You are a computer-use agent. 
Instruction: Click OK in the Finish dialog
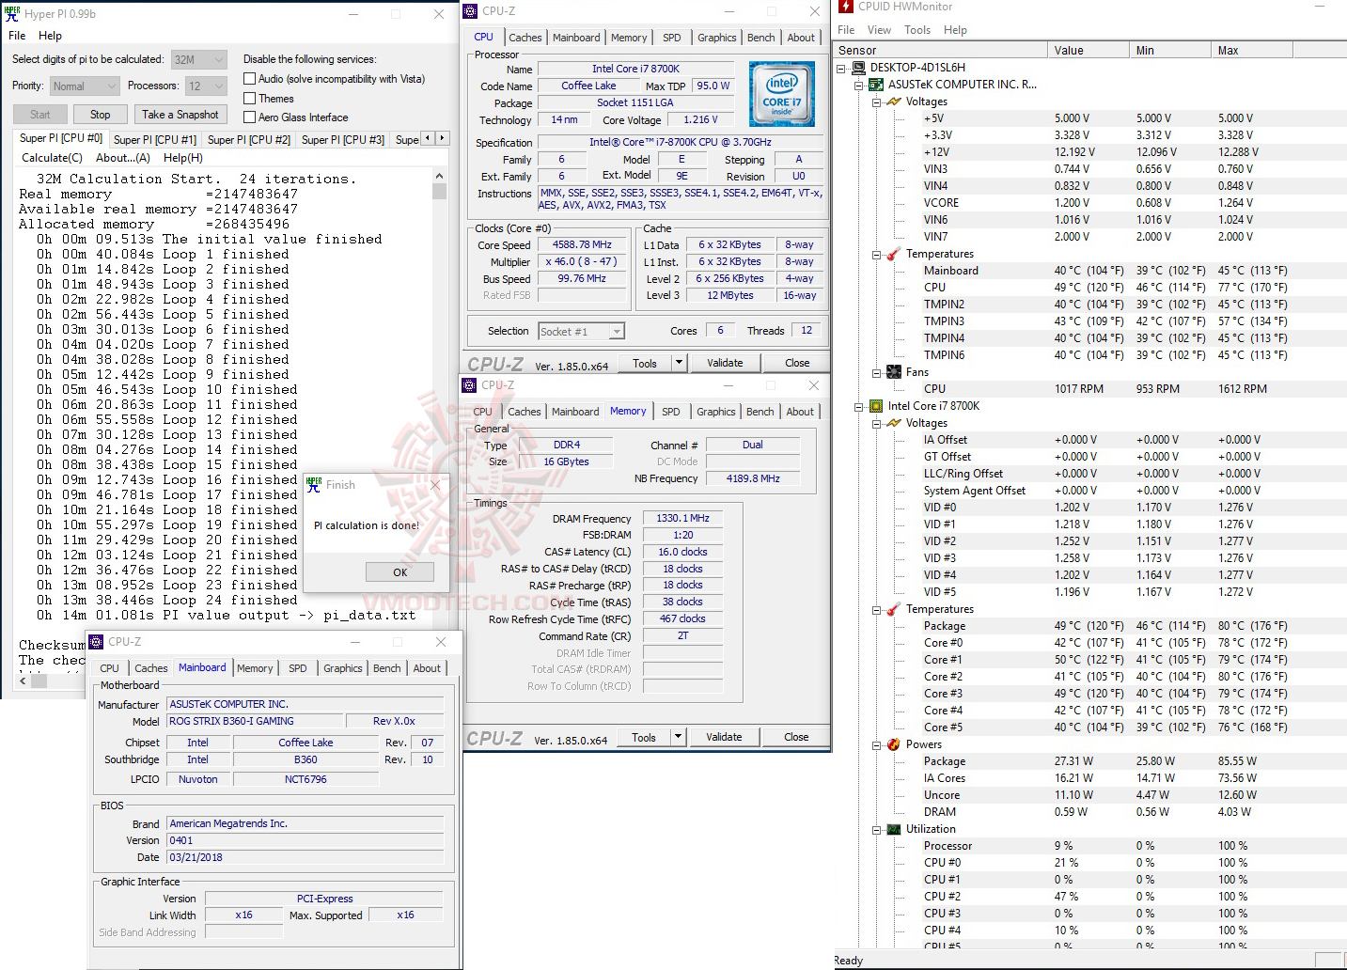point(399,572)
